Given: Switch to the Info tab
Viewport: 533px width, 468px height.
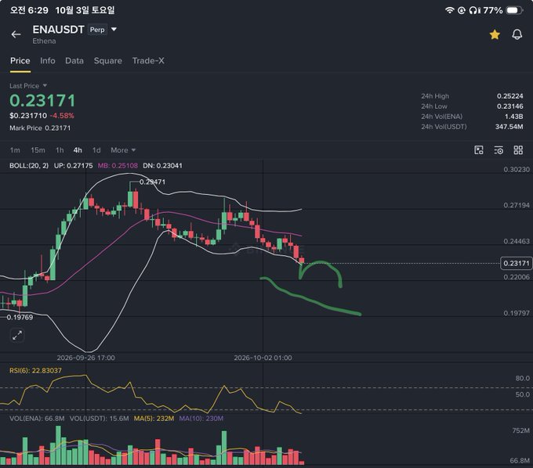Looking at the screenshot, I should [48, 61].
